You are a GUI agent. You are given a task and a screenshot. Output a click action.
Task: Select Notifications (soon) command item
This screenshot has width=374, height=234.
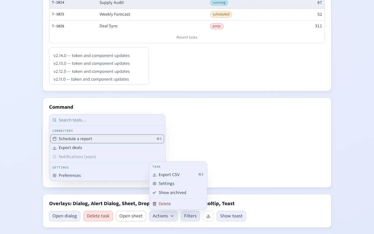pyautogui.click(x=107, y=157)
